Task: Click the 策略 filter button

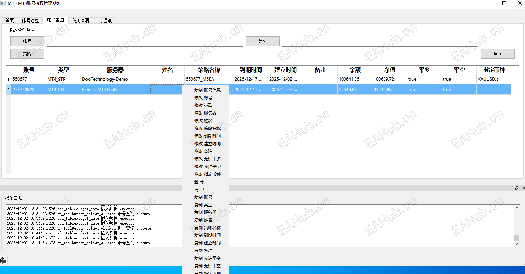Action: tap(27, 54)
